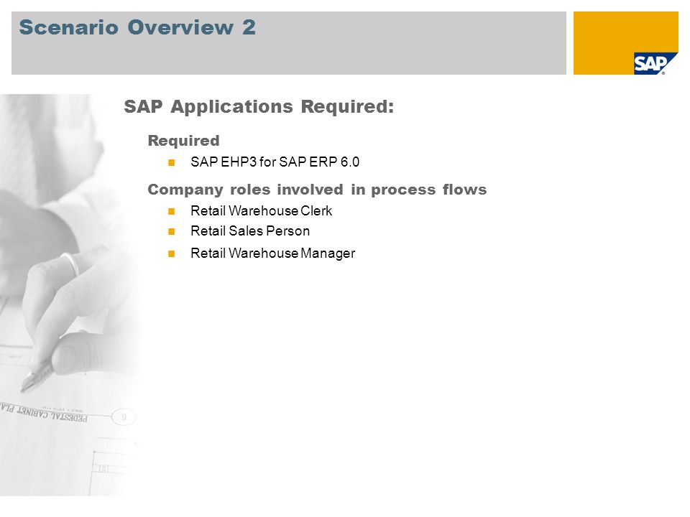690x517 pixels.
Task: Click the hand-with-pen photo on the left
Action: click(x=70, y=295)
